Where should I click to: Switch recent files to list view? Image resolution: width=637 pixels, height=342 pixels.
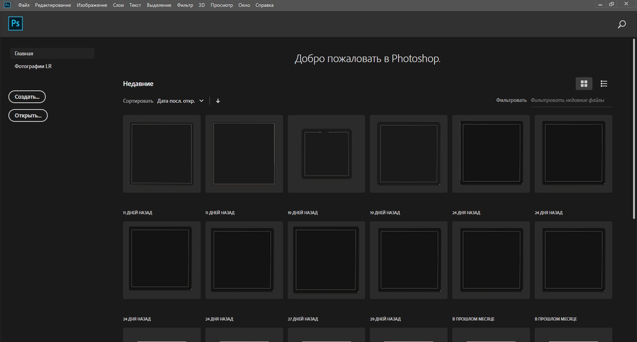(604, 84)
